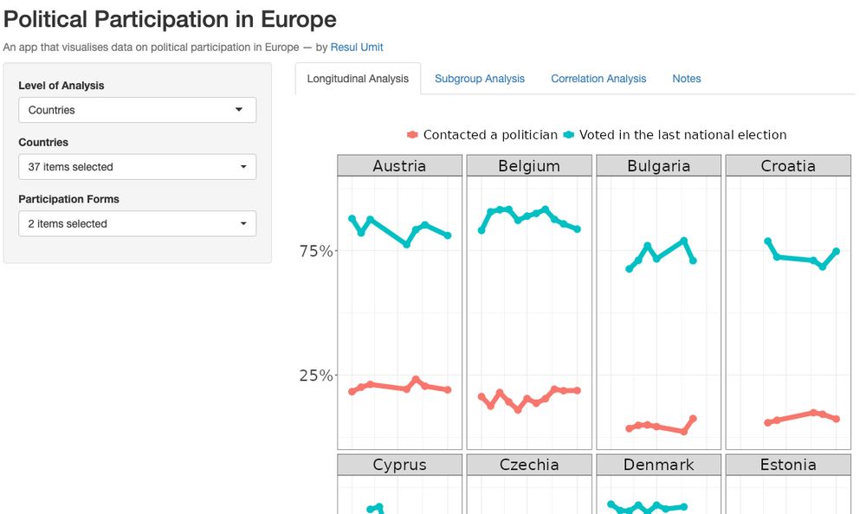
Task: Open the Subgroup Analysis tab
Action: 480,79
